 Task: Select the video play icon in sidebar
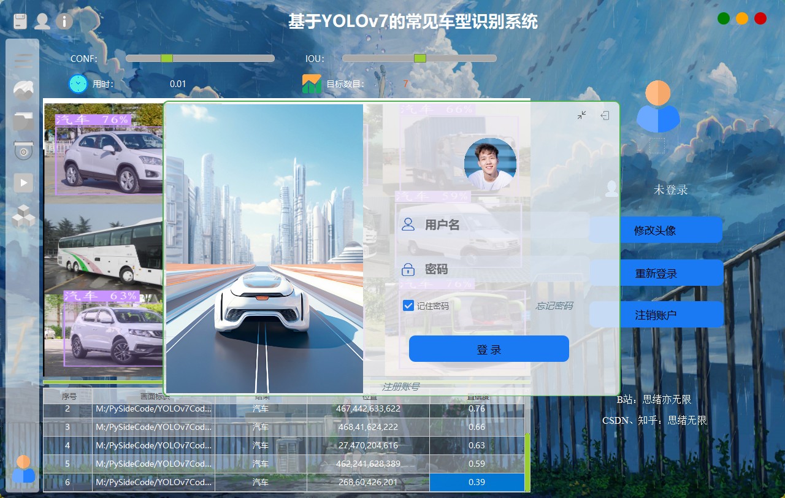(x=23, y=182)
